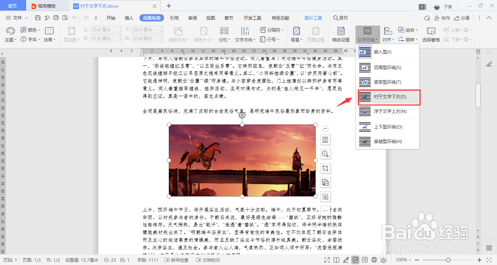This screenshot has height=265, width=497.
Task: Click the rotate handle above the picture
Action: point(242,116)
